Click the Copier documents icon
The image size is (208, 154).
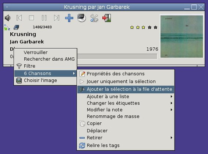82,123
